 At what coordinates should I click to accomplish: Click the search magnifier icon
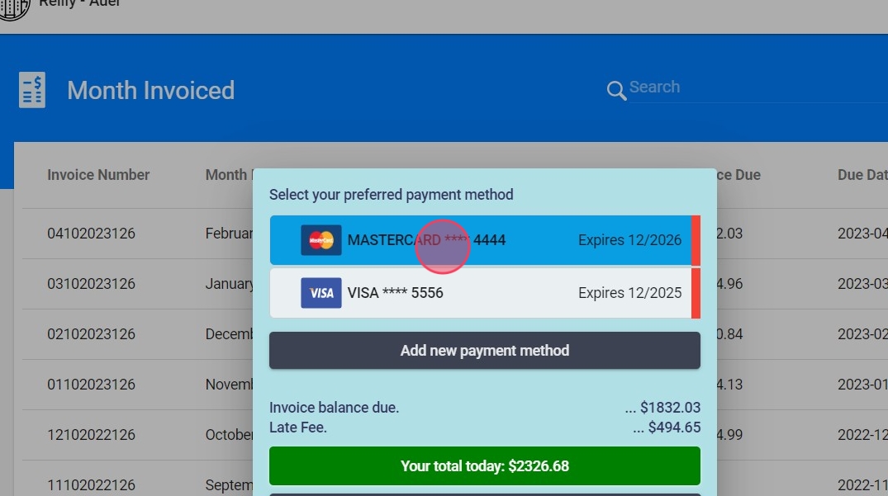tap(616, 91)
